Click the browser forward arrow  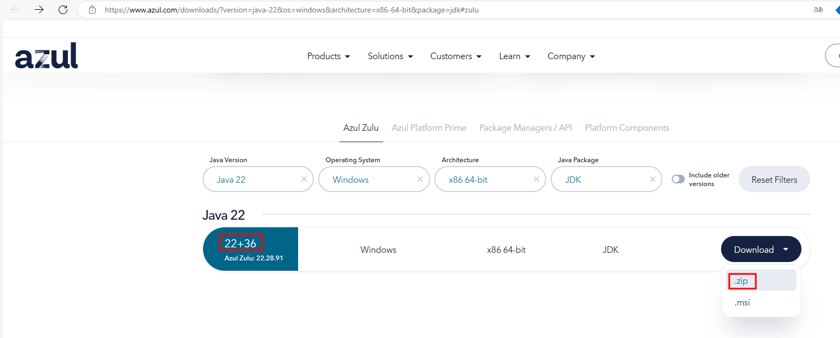point(39,9)
